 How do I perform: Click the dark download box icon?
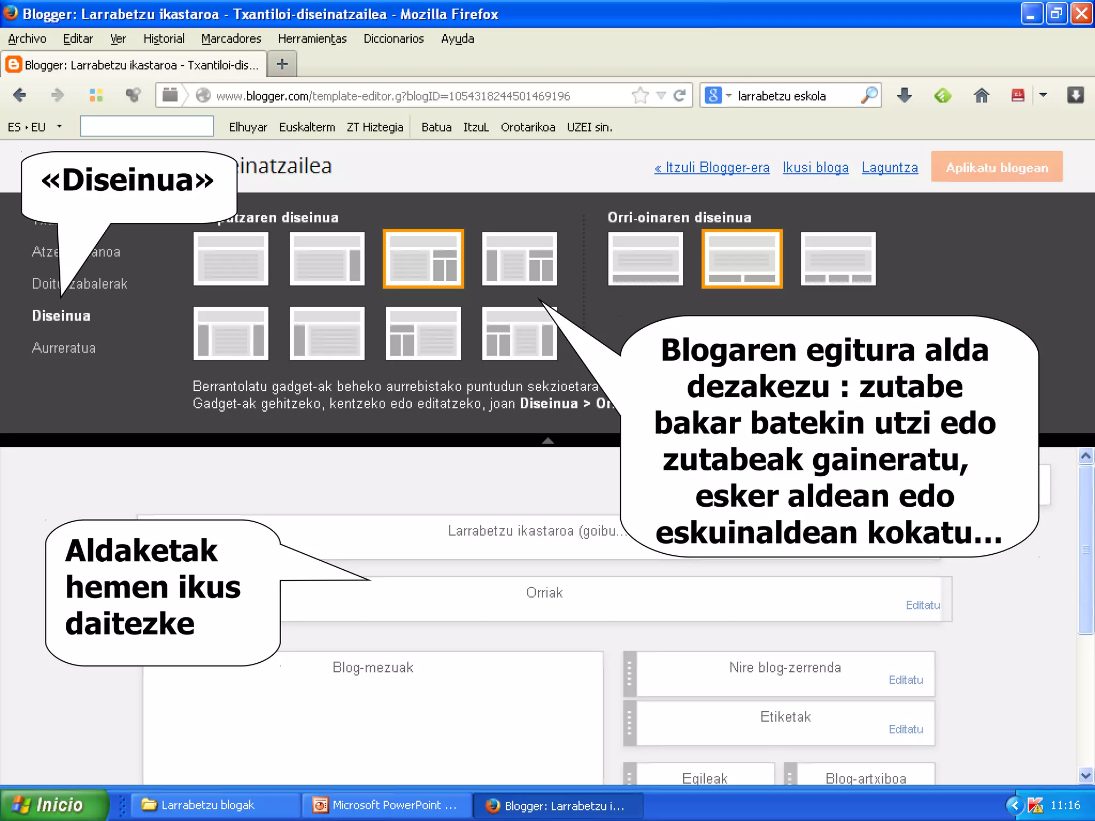(1075, 96)
